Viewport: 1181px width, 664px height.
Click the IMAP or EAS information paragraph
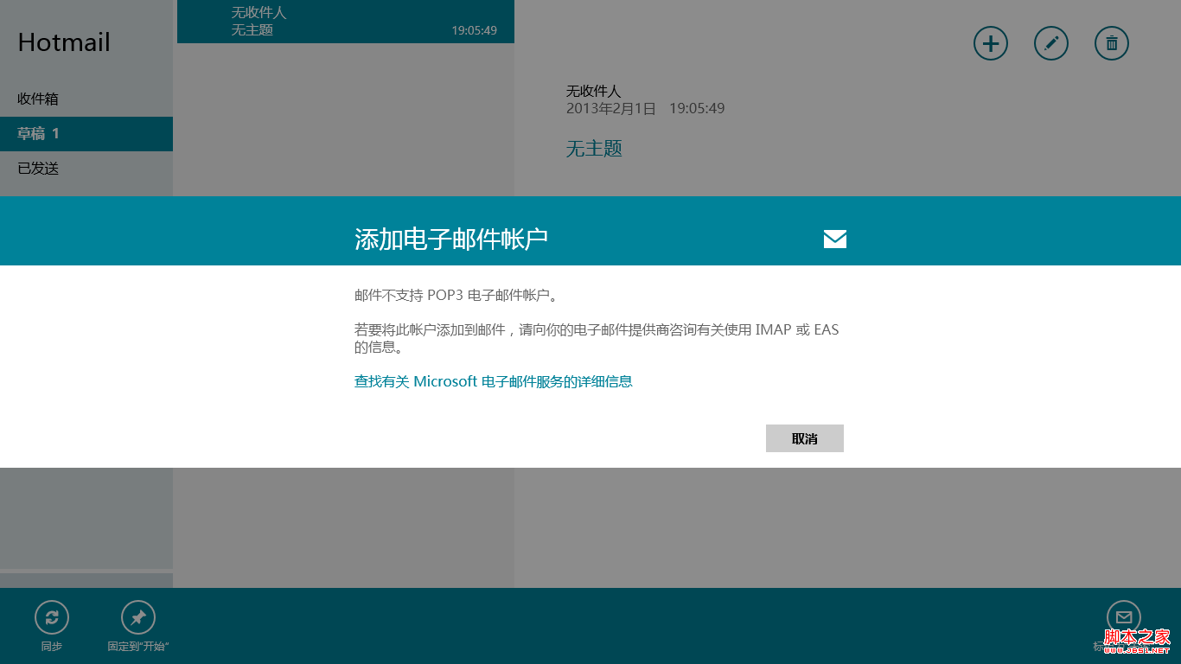point(597,338)
